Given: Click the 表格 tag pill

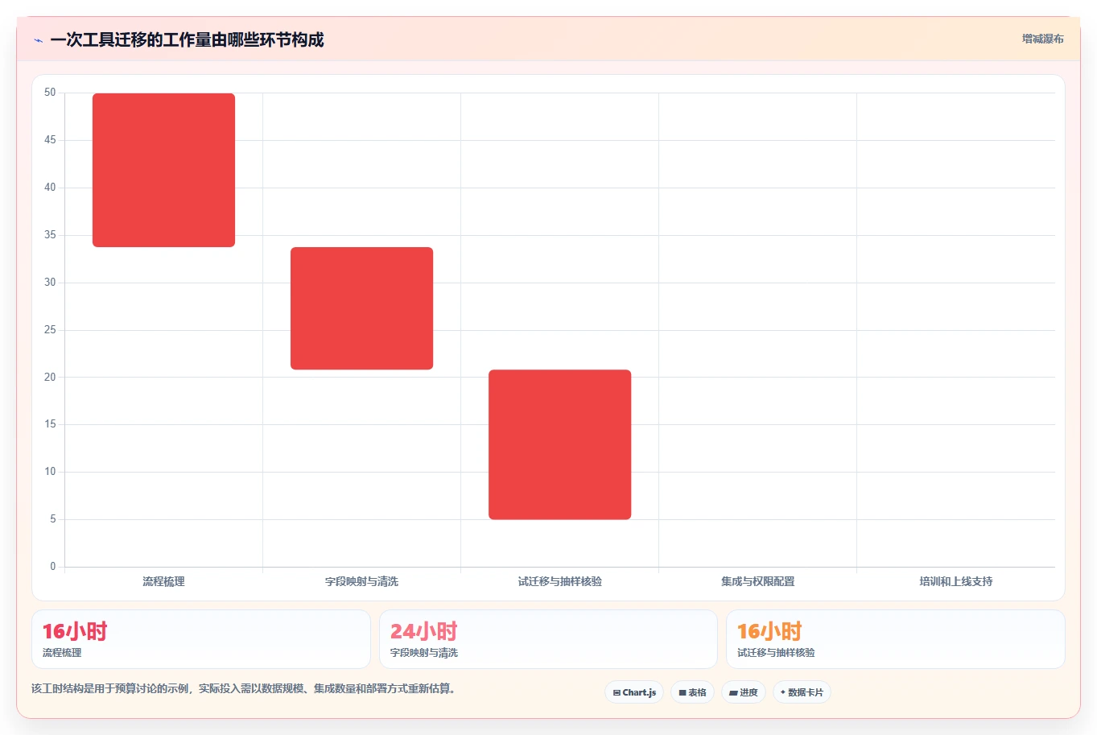Looking at the screenshot, I should point(692,692).
